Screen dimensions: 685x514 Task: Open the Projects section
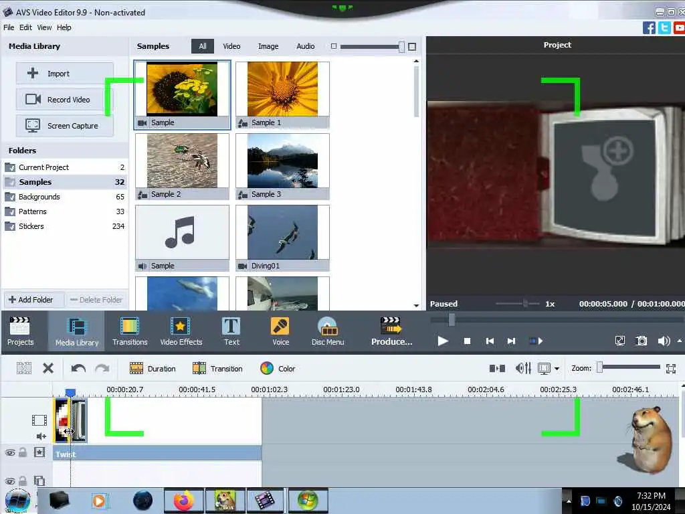tap(20, 331)
